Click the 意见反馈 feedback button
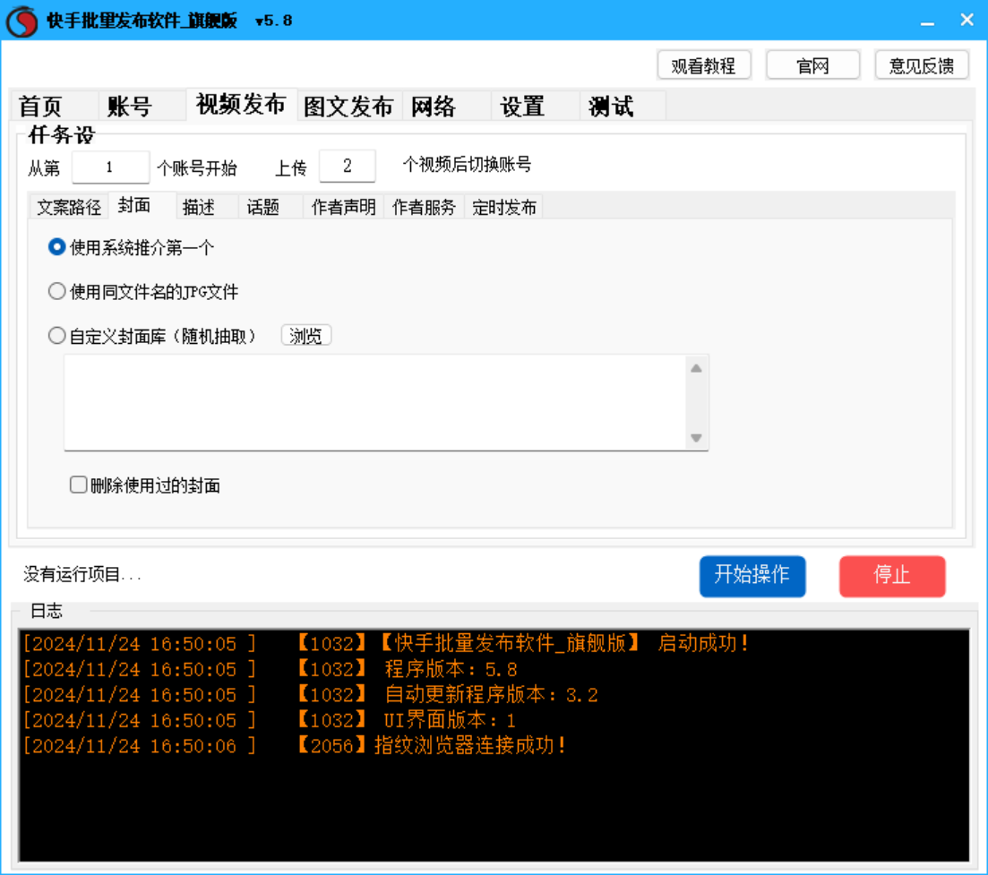Image resolution: width=988 pixels, height=875 pixels. pyautogui.click(x=922, y=65)
